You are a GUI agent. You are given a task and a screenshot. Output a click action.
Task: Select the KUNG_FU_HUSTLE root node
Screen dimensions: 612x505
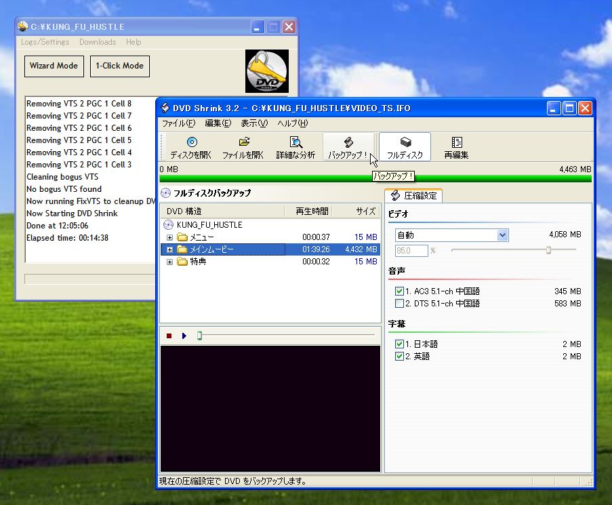[x=209, y=225]
